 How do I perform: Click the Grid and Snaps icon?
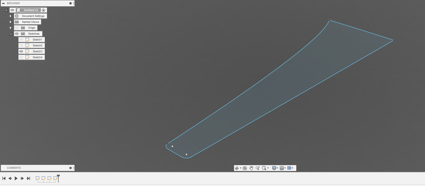[282, 168]
